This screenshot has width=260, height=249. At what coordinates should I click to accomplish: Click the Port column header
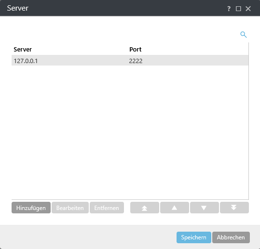135,49
